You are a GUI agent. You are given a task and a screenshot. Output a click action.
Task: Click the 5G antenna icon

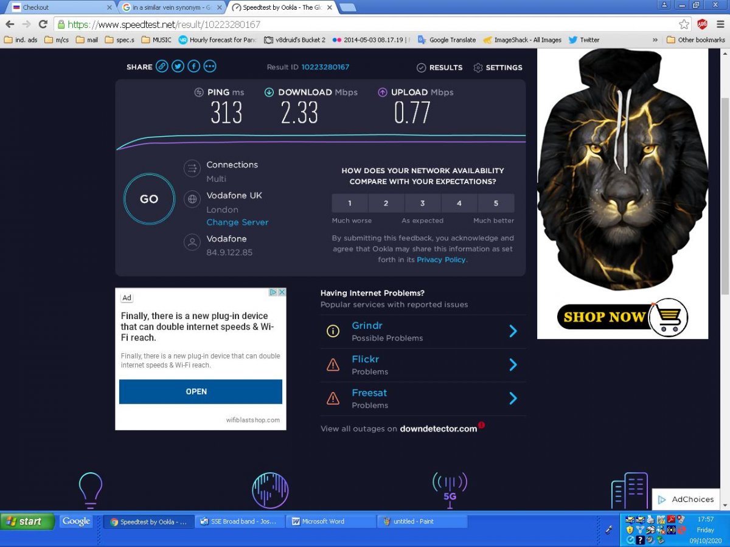(x=450, y=490)
